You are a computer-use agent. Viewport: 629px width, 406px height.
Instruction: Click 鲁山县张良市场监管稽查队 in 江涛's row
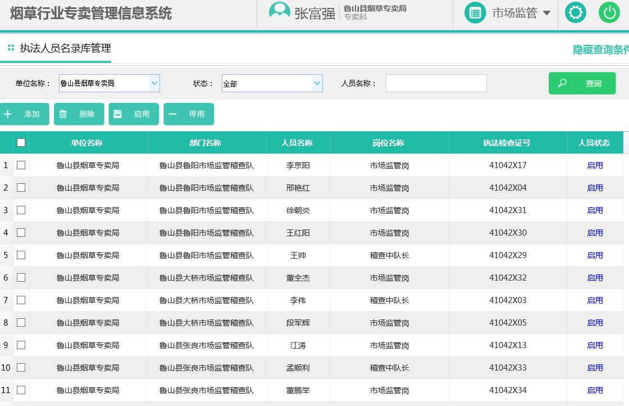click(x=207, y=345)
